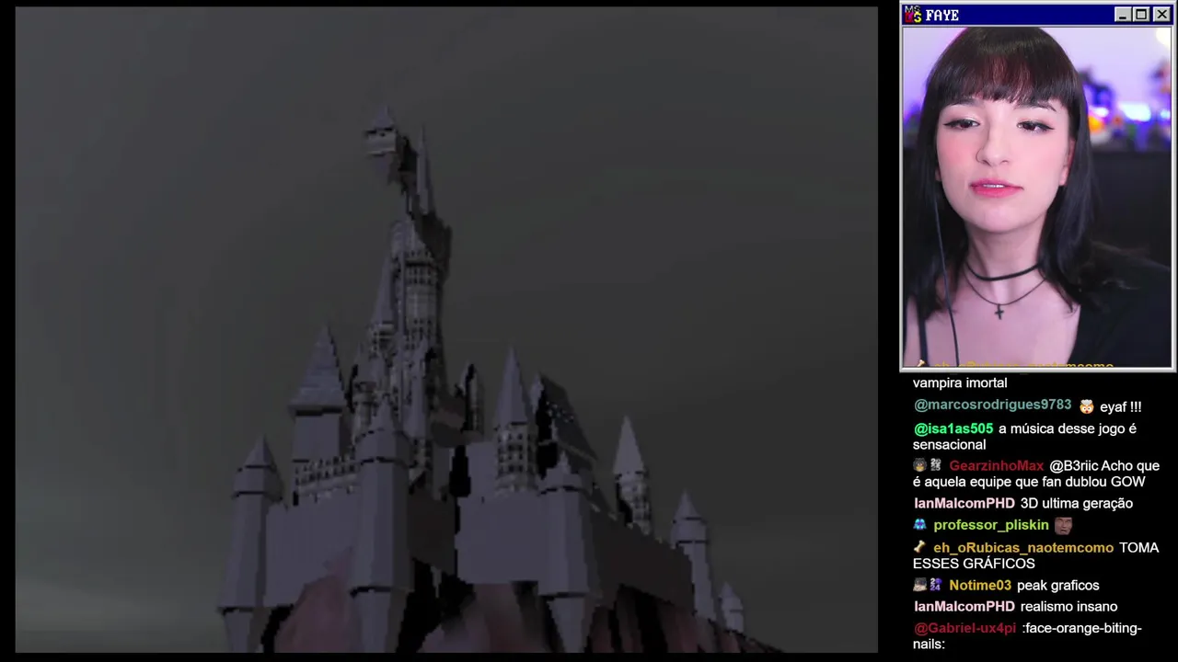The width and height of the screenshot is (1178, 662).
Task: Click the second badge beside Notime03
Action: click(x=935, y=585)
